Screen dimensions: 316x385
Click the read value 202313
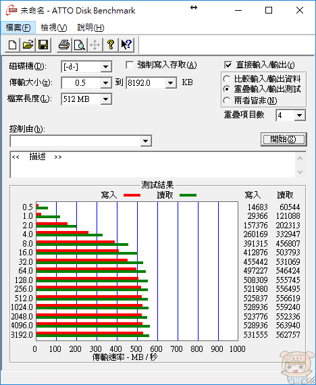pos(288,226)
